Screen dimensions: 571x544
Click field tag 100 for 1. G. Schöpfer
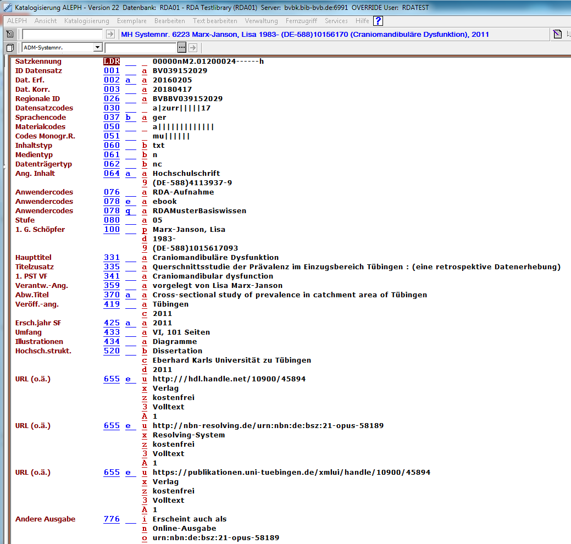coord(112,230)
